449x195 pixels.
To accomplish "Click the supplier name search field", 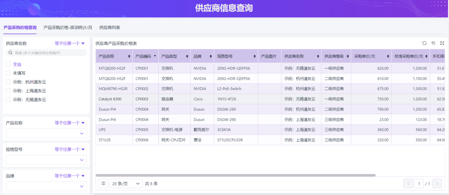I will coord(46,53).
